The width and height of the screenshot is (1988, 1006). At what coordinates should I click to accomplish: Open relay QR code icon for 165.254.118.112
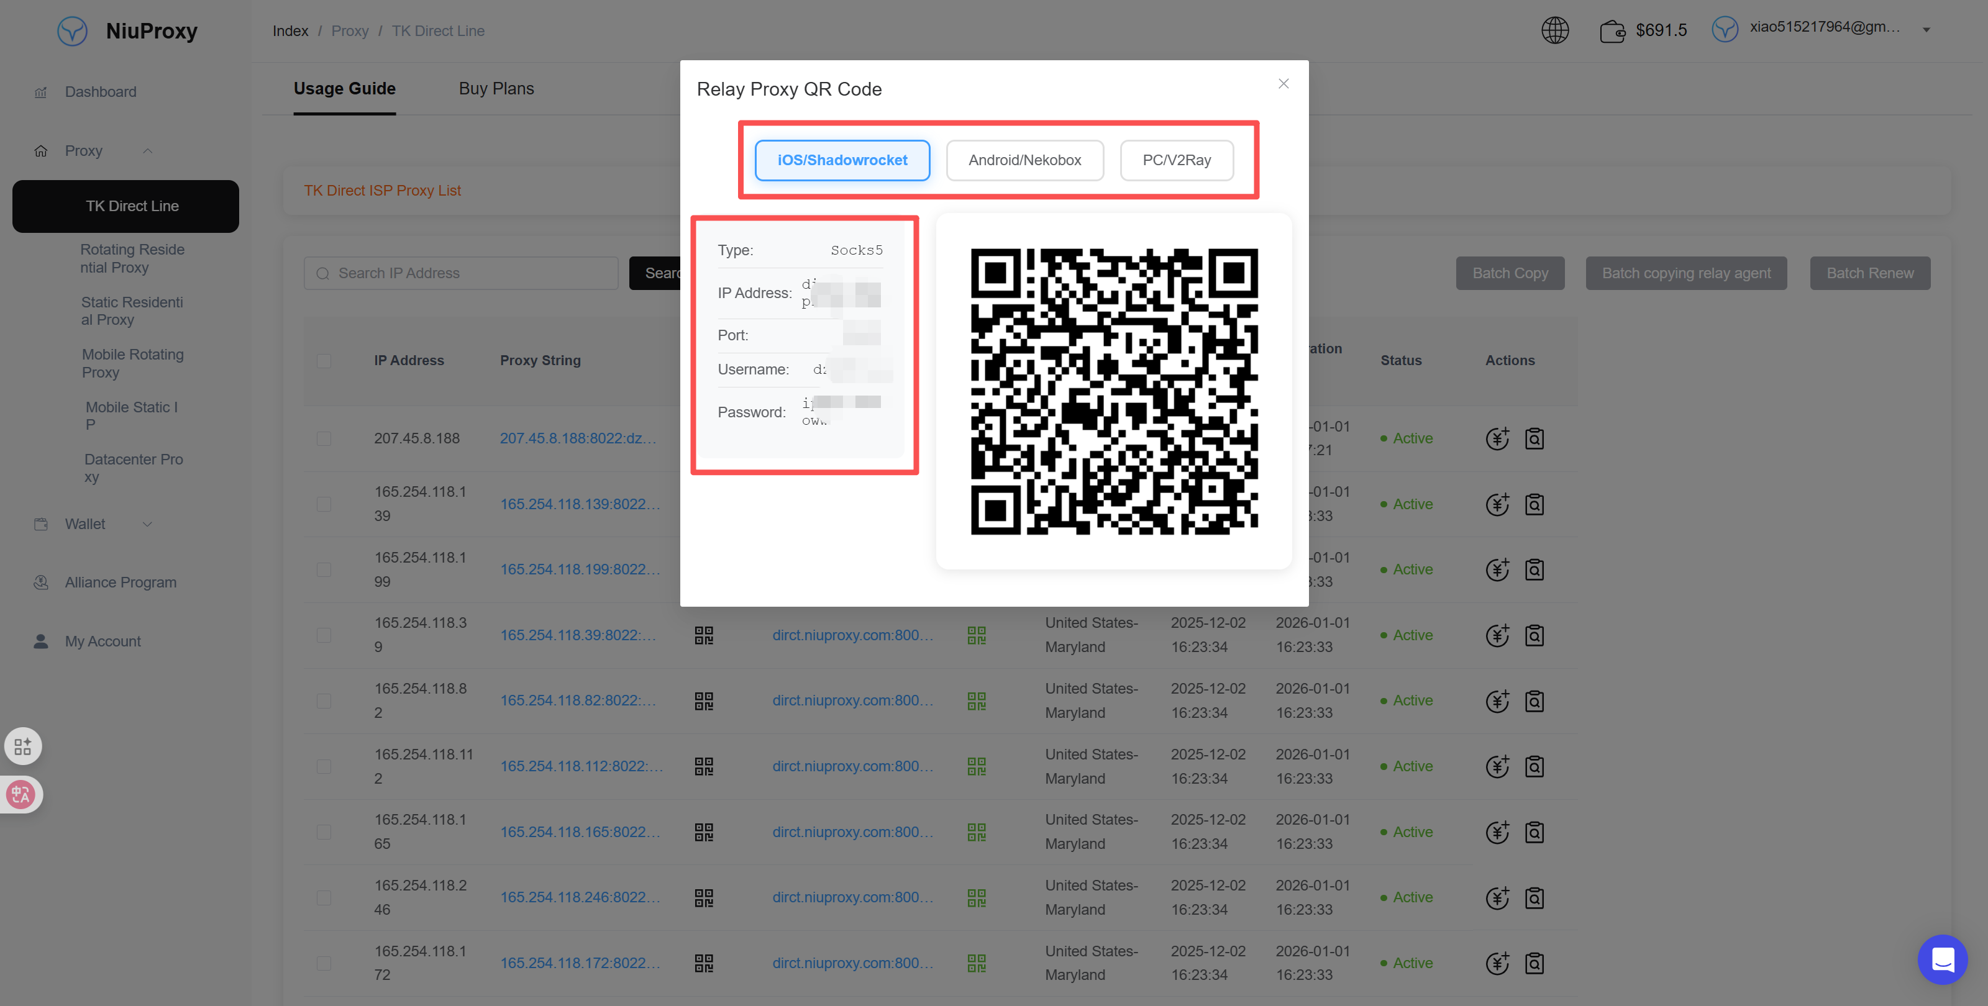(x=976, y=766)
